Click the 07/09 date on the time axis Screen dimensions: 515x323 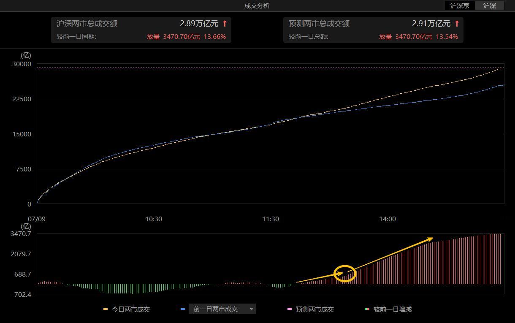[36, 219]
